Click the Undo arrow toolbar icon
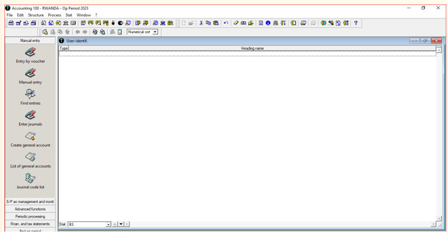448x232 pixels. click(226, 23)
